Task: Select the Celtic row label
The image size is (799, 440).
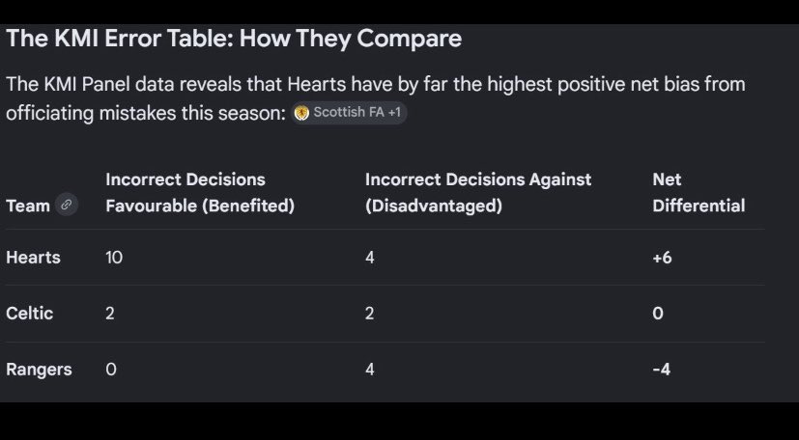Action: tap(30, 314)
